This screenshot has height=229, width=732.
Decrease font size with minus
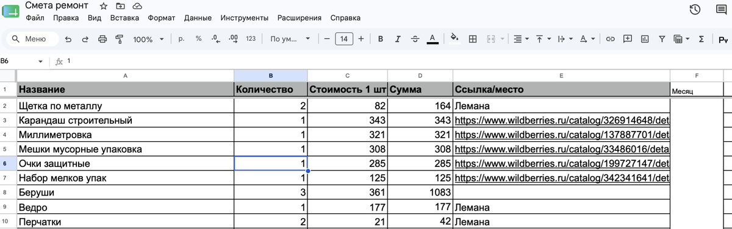[x=327, y=39]
